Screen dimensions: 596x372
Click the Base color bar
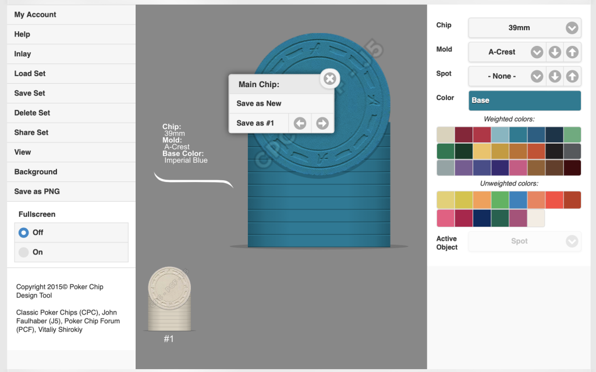pos(524,101)
